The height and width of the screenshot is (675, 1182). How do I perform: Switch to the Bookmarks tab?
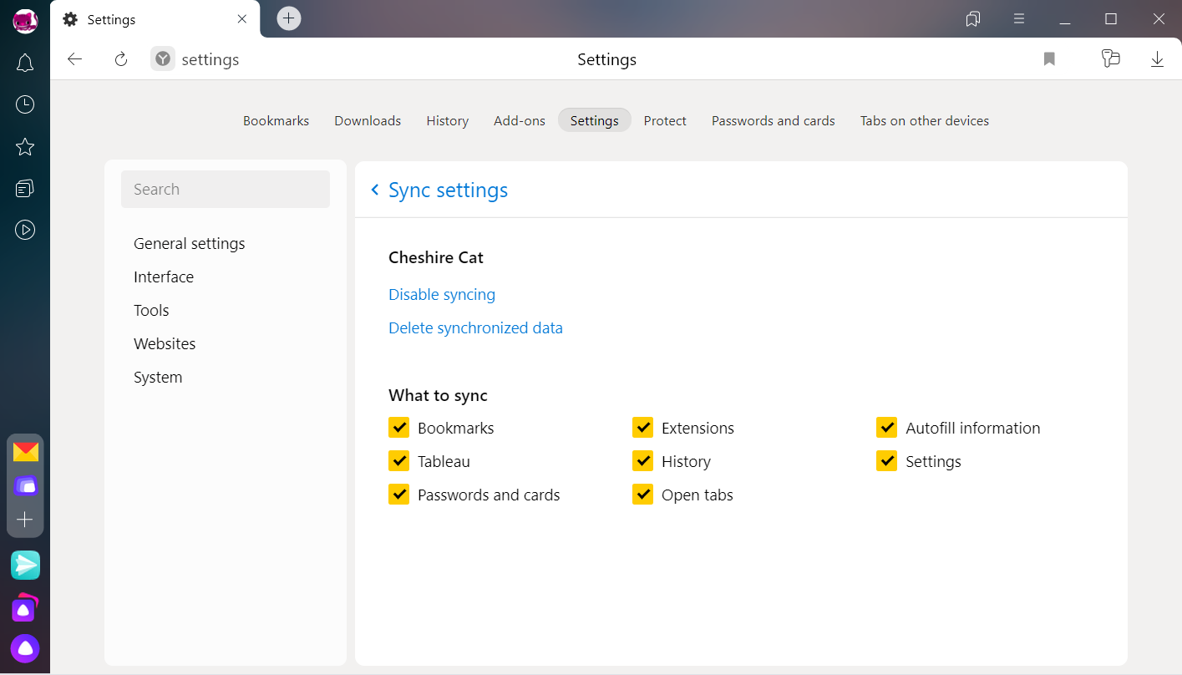click(x=276, y=120)
